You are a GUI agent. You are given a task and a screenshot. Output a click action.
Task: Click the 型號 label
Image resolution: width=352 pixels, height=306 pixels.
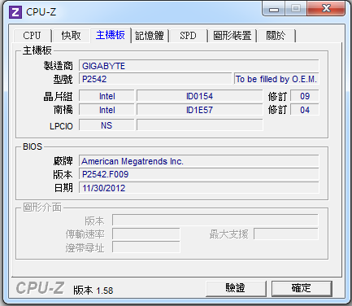(x=63, y=79)
